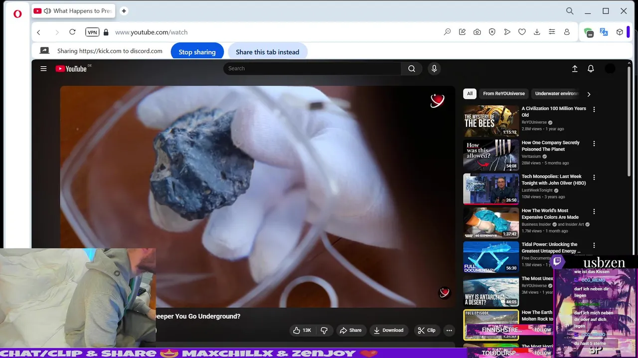Toggle the Opera VPN badge

tap(92, 32)
